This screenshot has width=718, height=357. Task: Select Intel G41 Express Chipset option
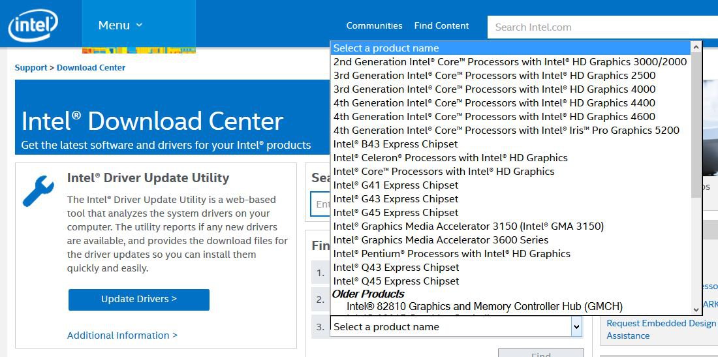tap(396, 185)
